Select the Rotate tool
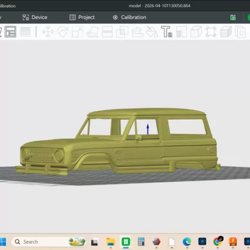 (x=63, y=32)
